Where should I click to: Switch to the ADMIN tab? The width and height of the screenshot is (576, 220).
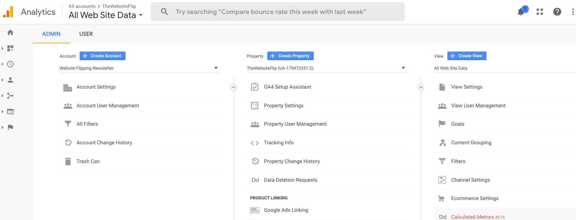coord(51,34)
